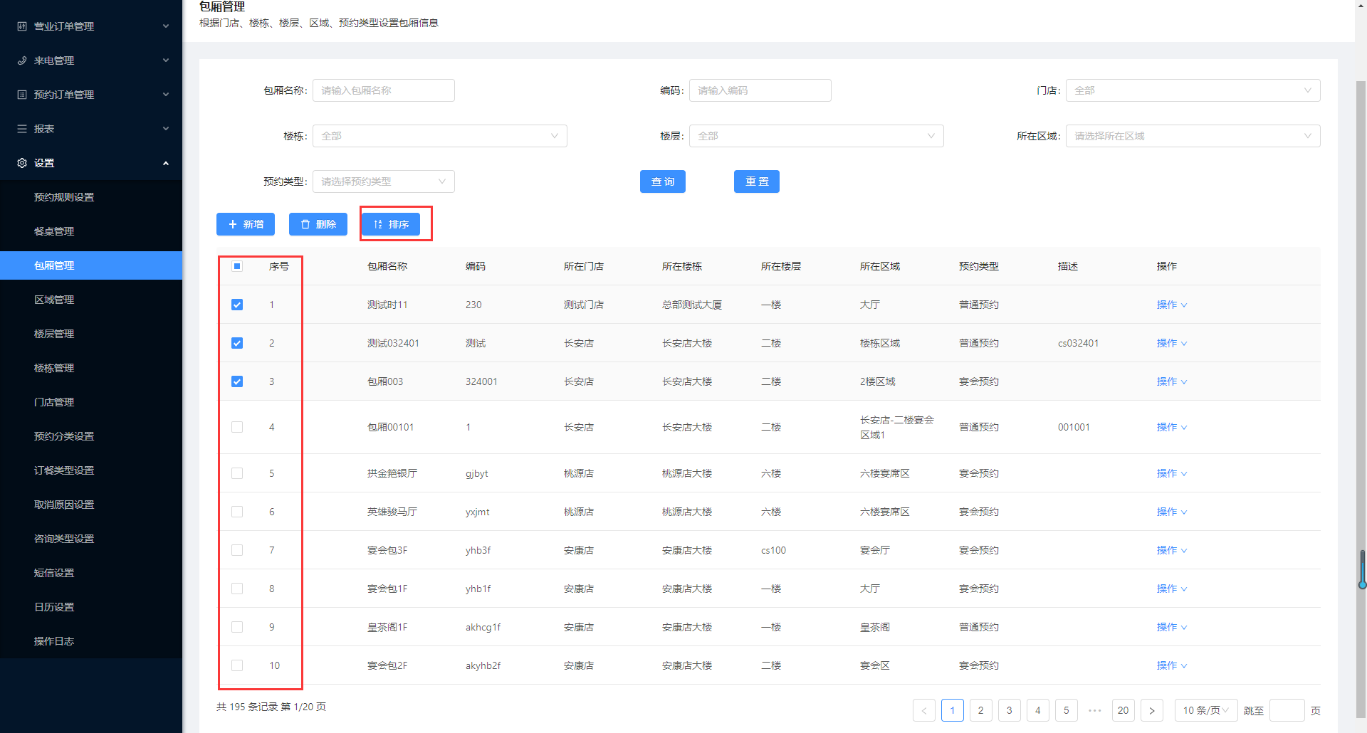Viewport: 1367px width, 733px height.
Task: Check row 5 拱金筢银厅 checkbox
Action: pos(237,473)
